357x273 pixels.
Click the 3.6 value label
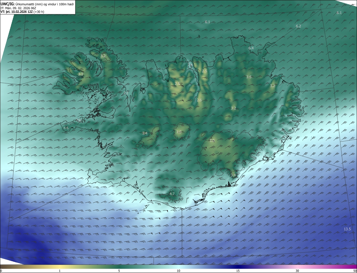pyautogui.click(x=249, y=77)
